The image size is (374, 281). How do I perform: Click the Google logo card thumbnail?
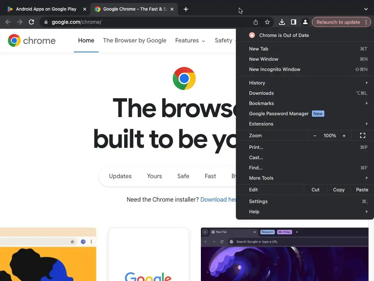click(x=148, y=254)
